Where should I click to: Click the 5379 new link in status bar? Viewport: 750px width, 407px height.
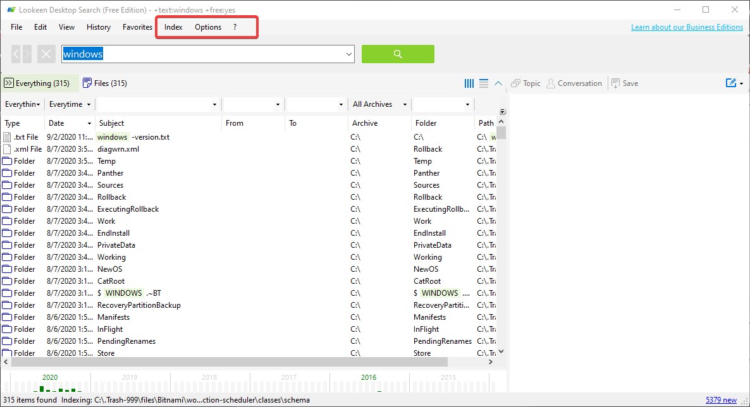click(x=721, y=400)
